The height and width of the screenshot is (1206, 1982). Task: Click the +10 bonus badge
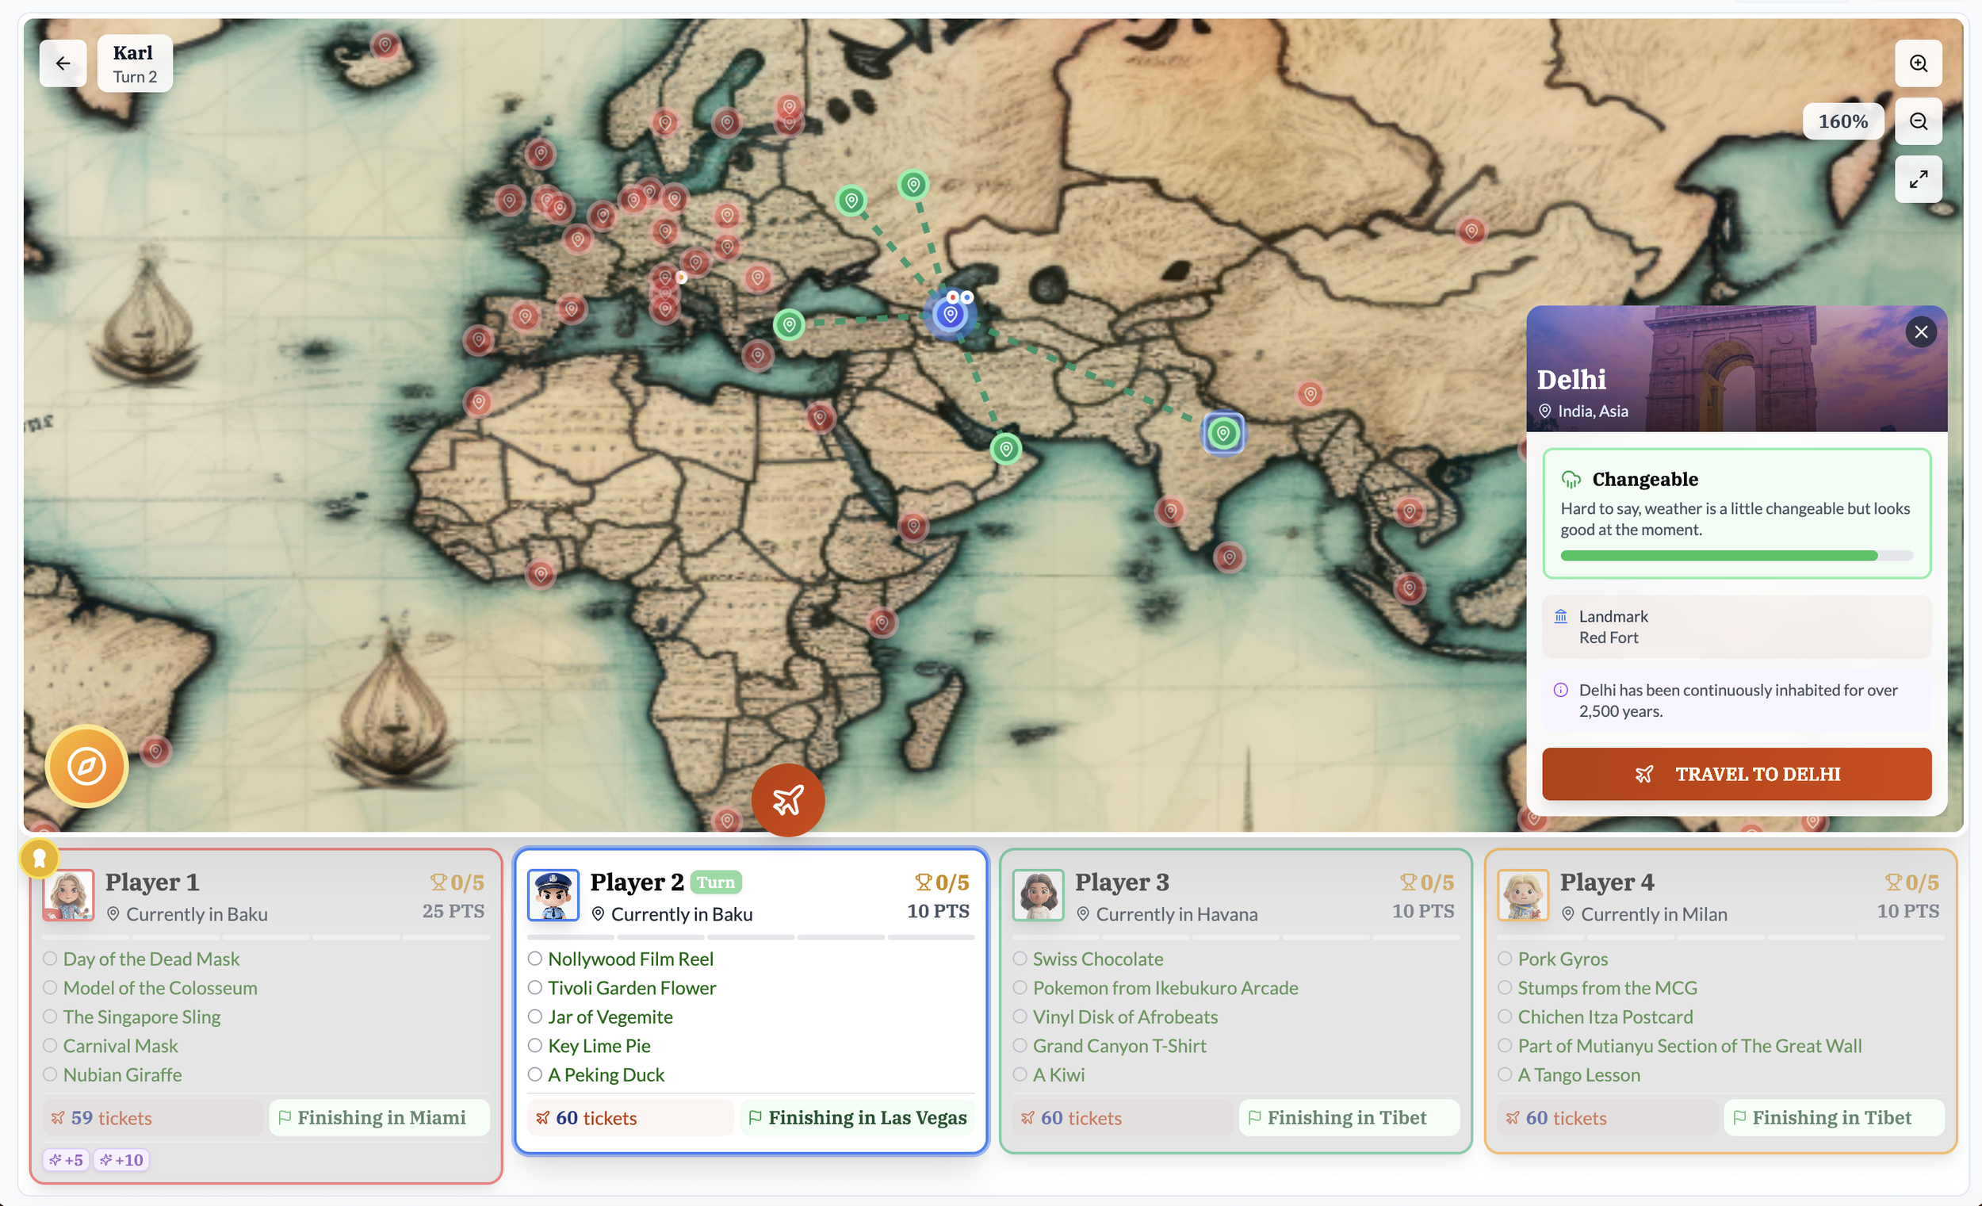[x=121, y=1159]
